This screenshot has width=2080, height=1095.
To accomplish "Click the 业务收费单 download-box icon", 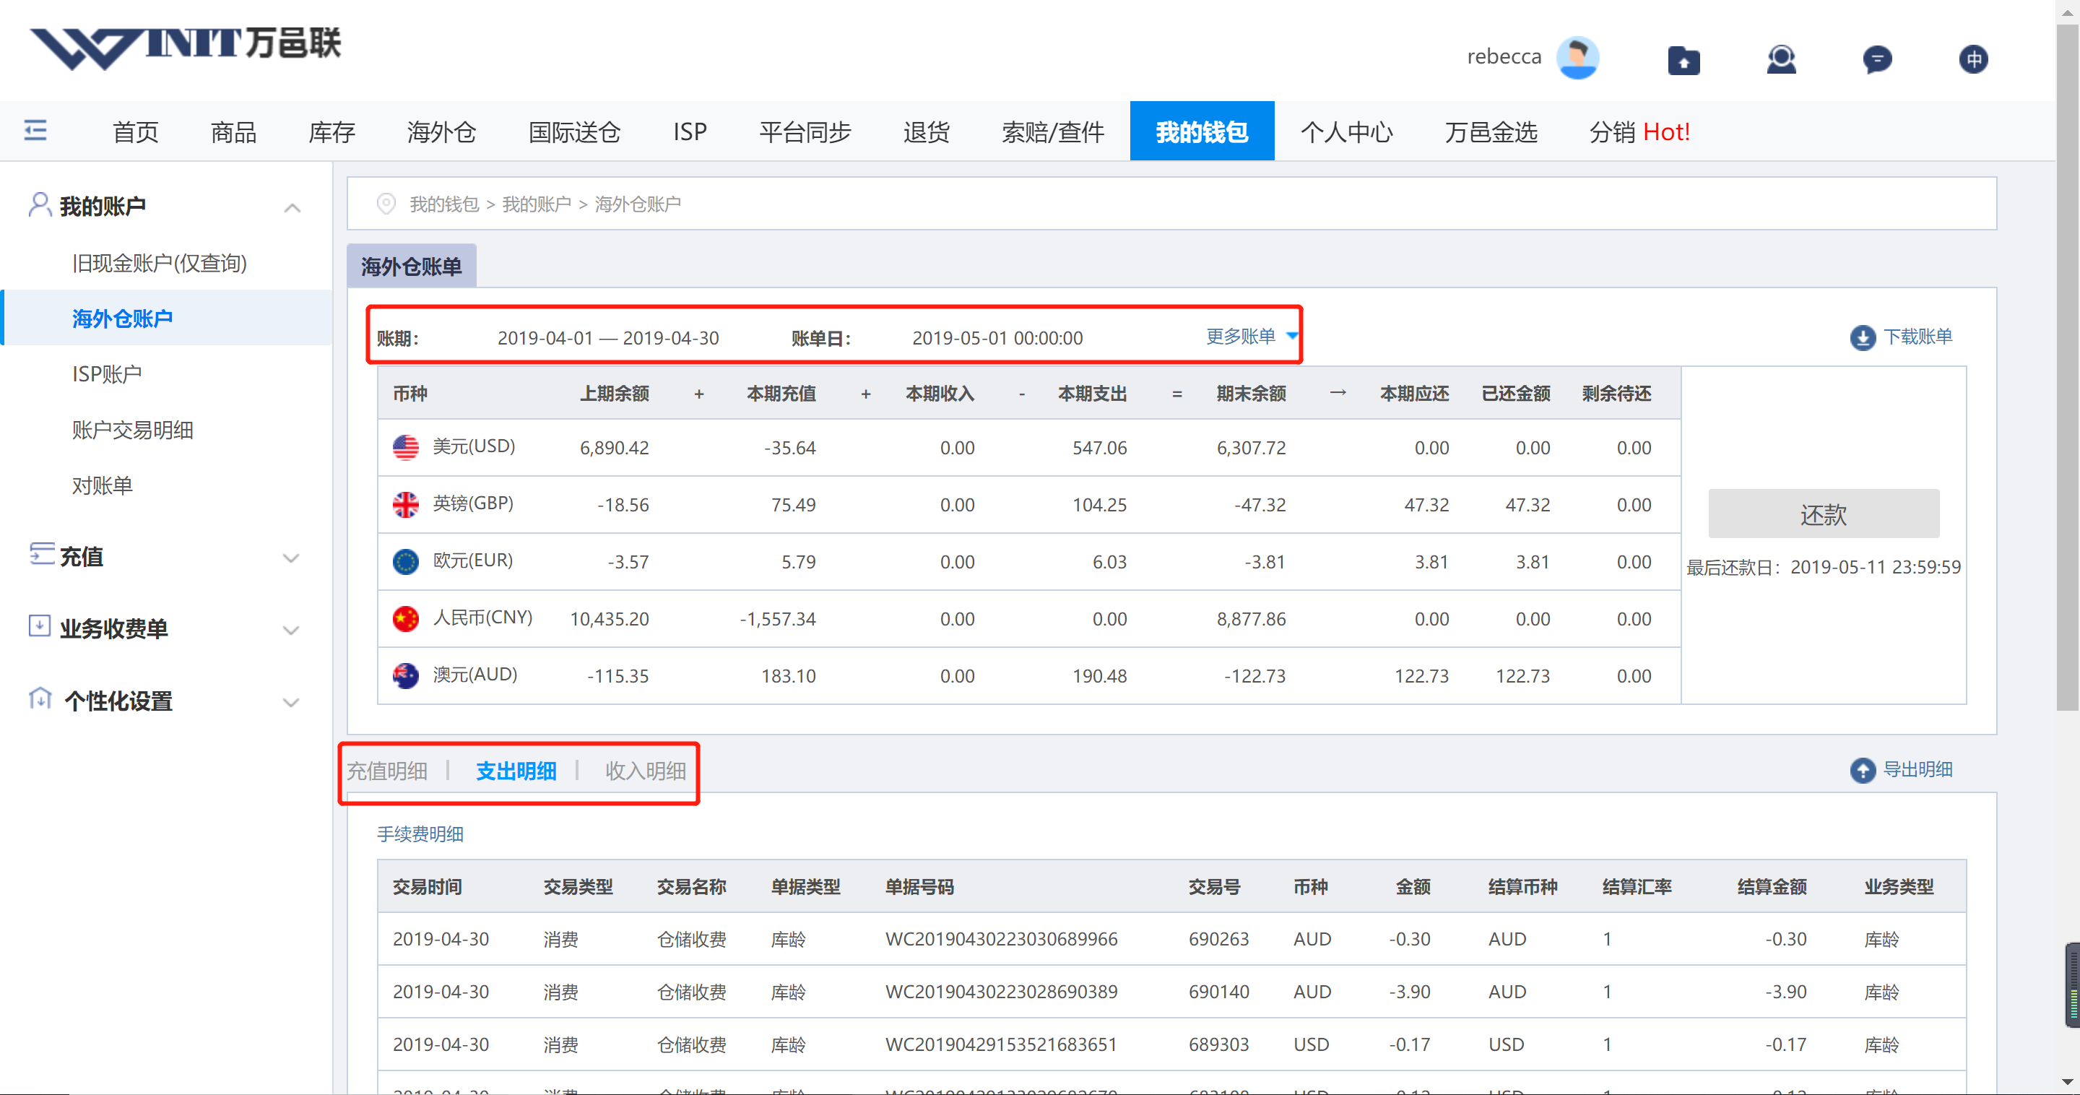I will 40,626.
